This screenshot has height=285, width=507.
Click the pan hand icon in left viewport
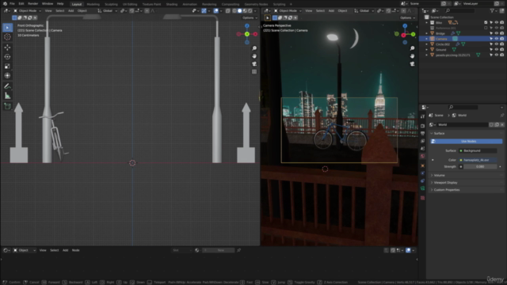(254, 56)
